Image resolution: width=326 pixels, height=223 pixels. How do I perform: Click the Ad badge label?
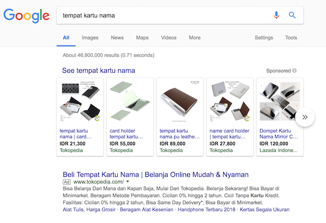67,182
